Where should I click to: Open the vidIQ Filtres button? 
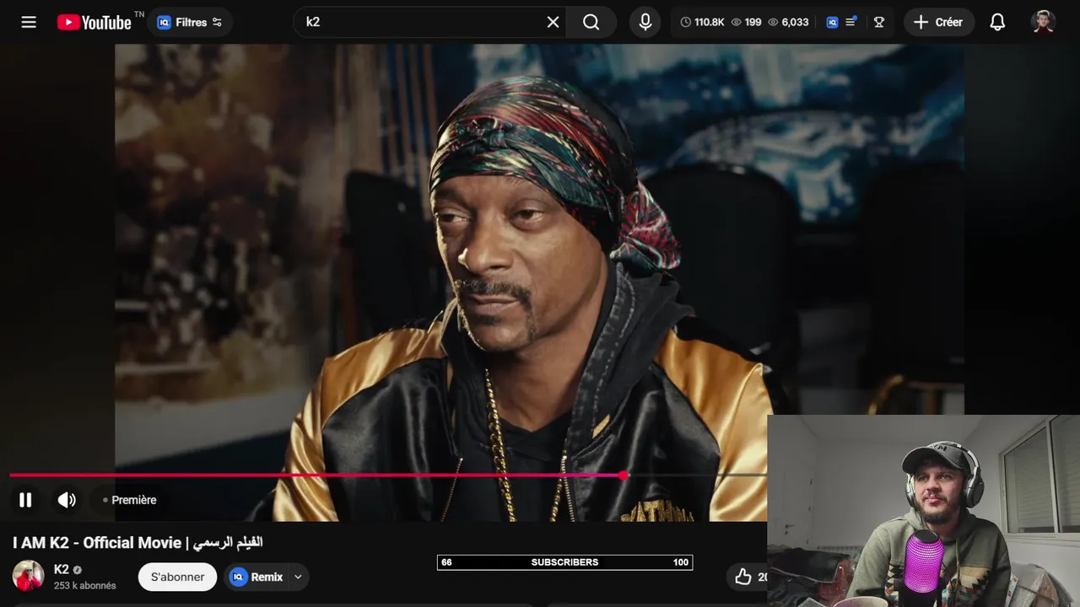pos(190,22)
